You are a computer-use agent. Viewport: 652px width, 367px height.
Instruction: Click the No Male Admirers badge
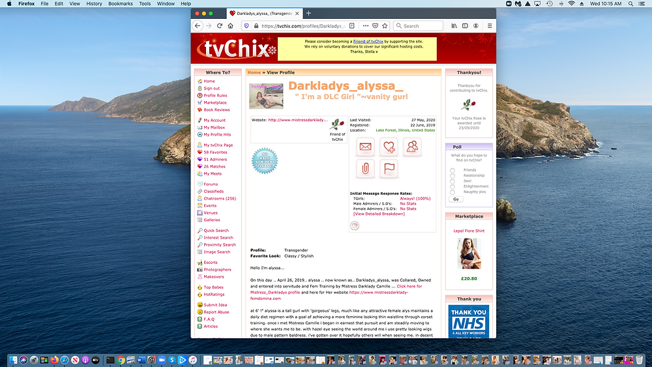pyautogui.click(x=265, y=160)
